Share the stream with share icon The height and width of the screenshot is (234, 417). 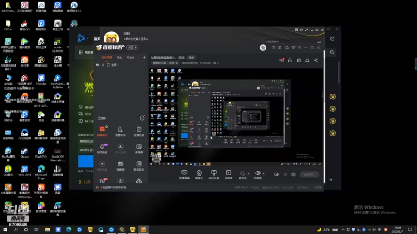pos(316,60)
